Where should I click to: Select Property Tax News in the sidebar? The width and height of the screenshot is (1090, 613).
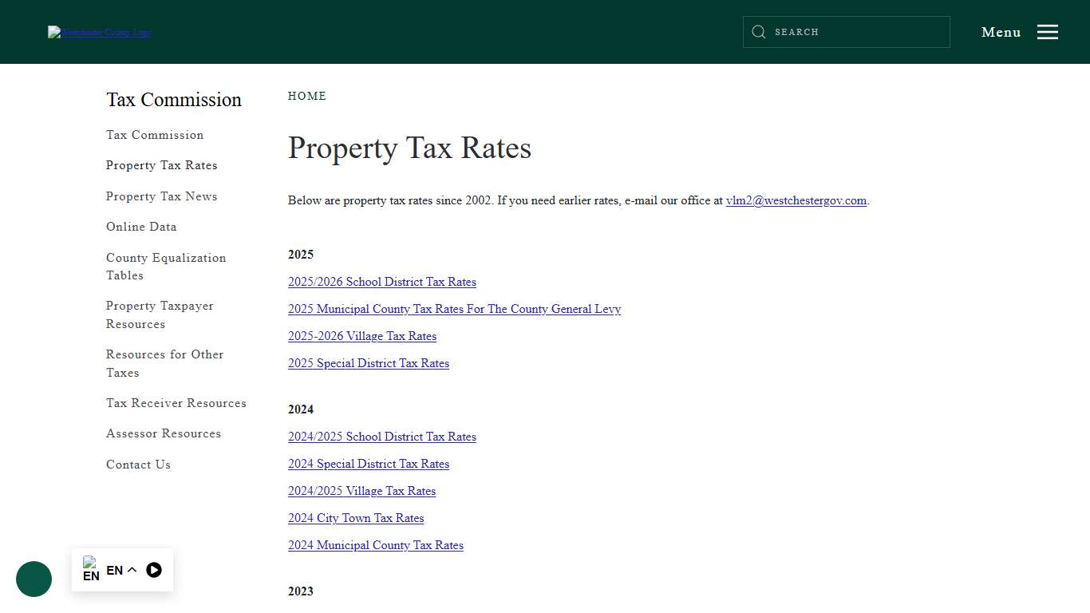(161, 196)
